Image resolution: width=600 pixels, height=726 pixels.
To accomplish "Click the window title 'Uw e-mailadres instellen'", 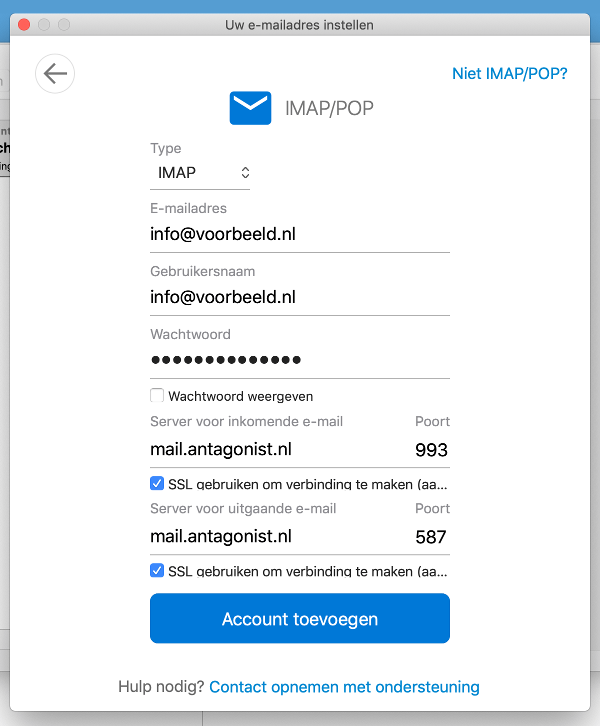I will 299,25.
